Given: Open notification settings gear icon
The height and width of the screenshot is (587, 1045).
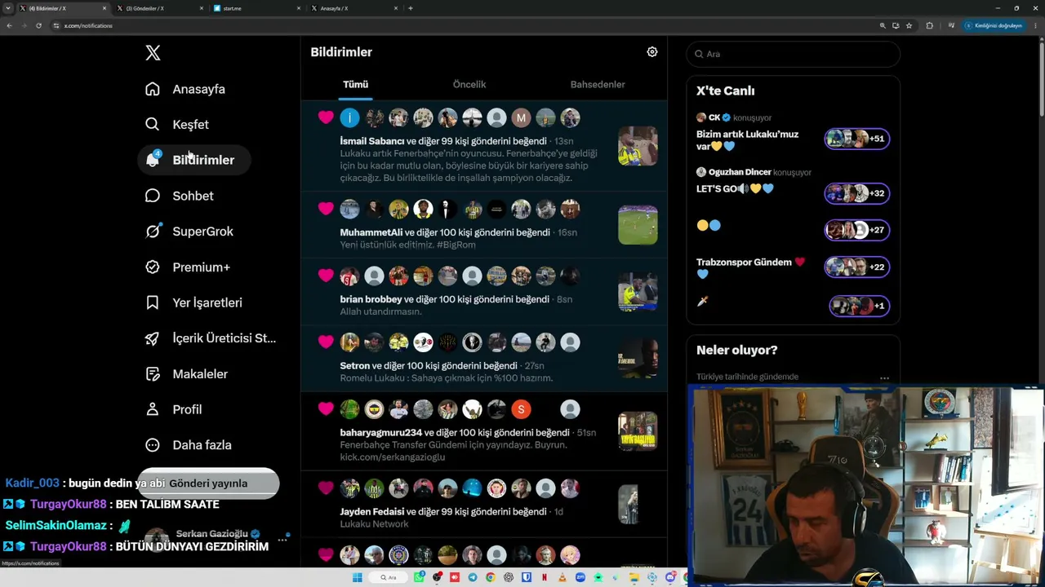Looking at the screenshot, I should pyautogui.click(x=652, y=51).
